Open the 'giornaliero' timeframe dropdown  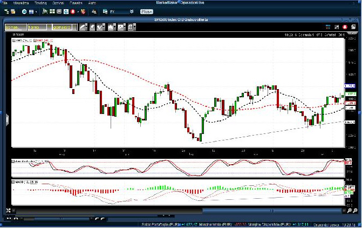pos(63,26)
